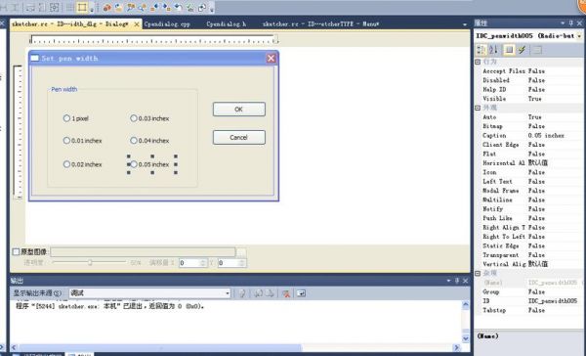Collapse the first property category in Properties
This screenshot has height=356, width=586.
click(x=478, y=62)
